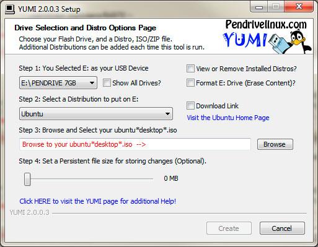Open the E:\ PENDRIVE 7GB drive dropdown
The height and width of the screenshot is (247, 318).
click(x=58, y=83)
